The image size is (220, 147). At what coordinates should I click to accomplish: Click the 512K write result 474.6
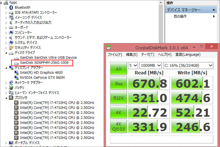(192, 98)
